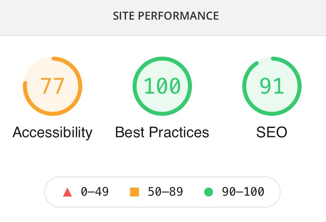
Task: Open the Best Practices label link
Action: (x=162, y=132)
